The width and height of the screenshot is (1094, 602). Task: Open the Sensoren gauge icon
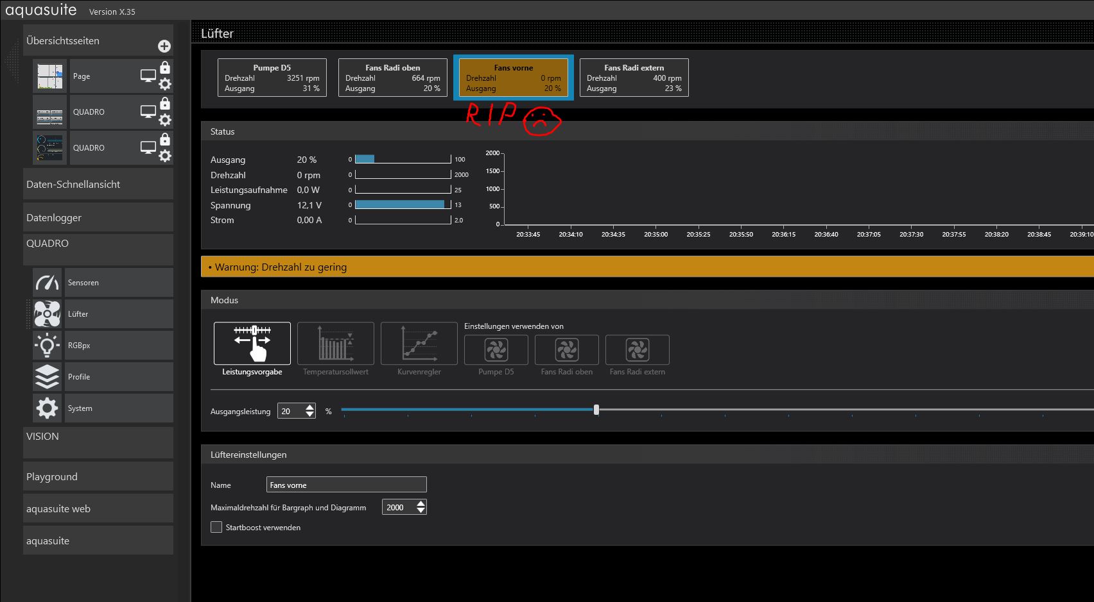48,283
